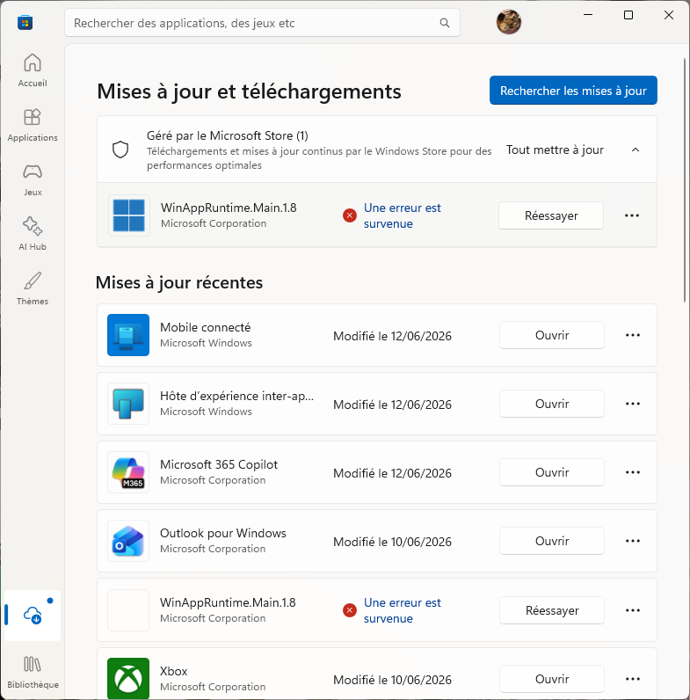Click the red error icon in managed WinAppRuntime row
The width and height of the screenshot is (690, 700).
(350, 215)
